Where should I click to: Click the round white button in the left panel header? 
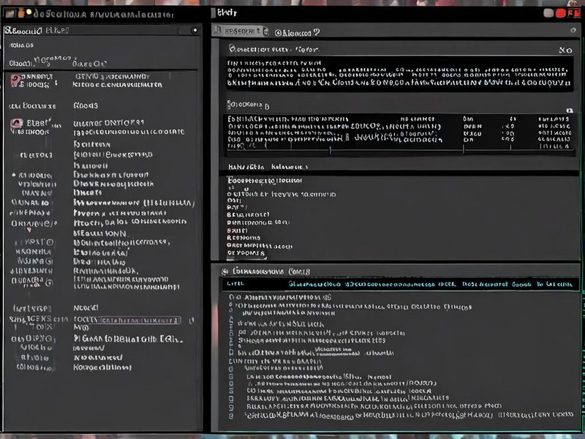pos(195,30)
